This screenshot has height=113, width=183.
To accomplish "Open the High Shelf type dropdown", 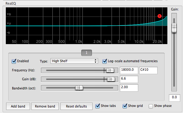I will point(74,61).
